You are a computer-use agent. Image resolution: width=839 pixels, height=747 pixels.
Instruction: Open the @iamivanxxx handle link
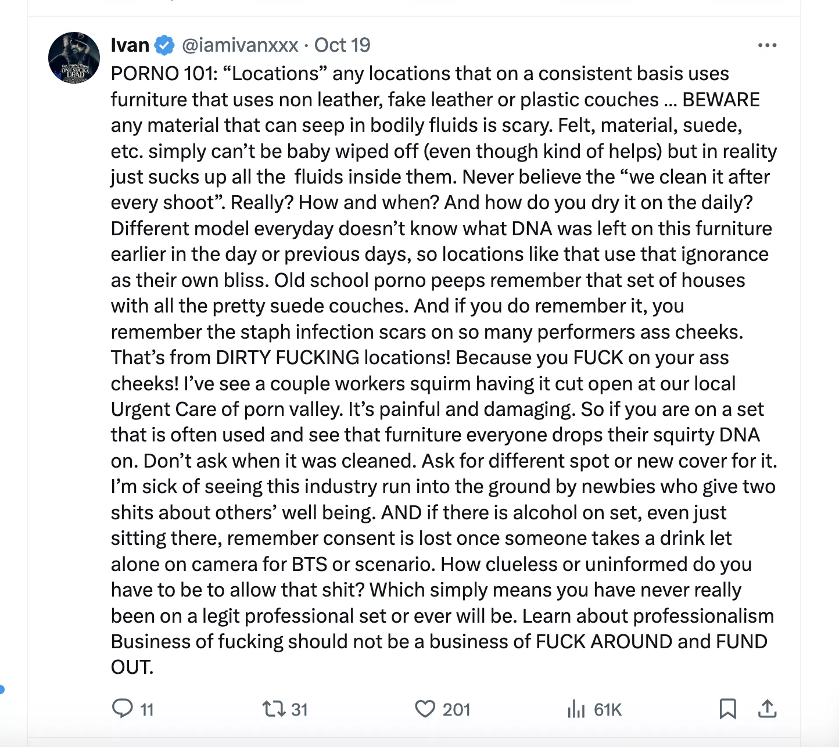240,45
